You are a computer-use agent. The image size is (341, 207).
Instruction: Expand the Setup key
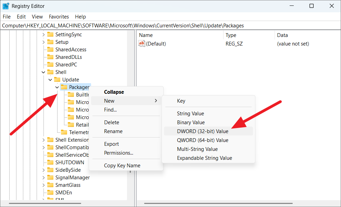(x=43, y=42)
